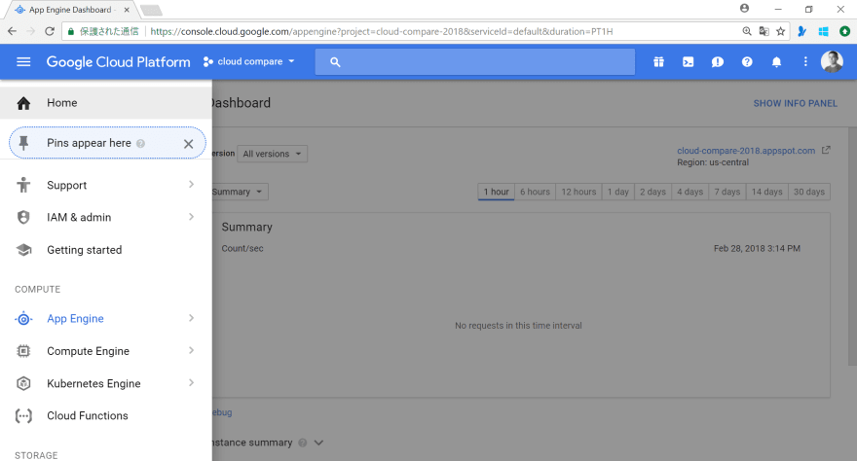Click the Support person icon
The height and width of the screenshot is (461, 857).
(x=23, y=185)
